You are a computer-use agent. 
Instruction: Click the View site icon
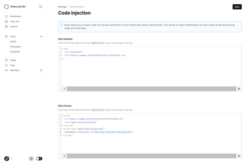point(6,21)
